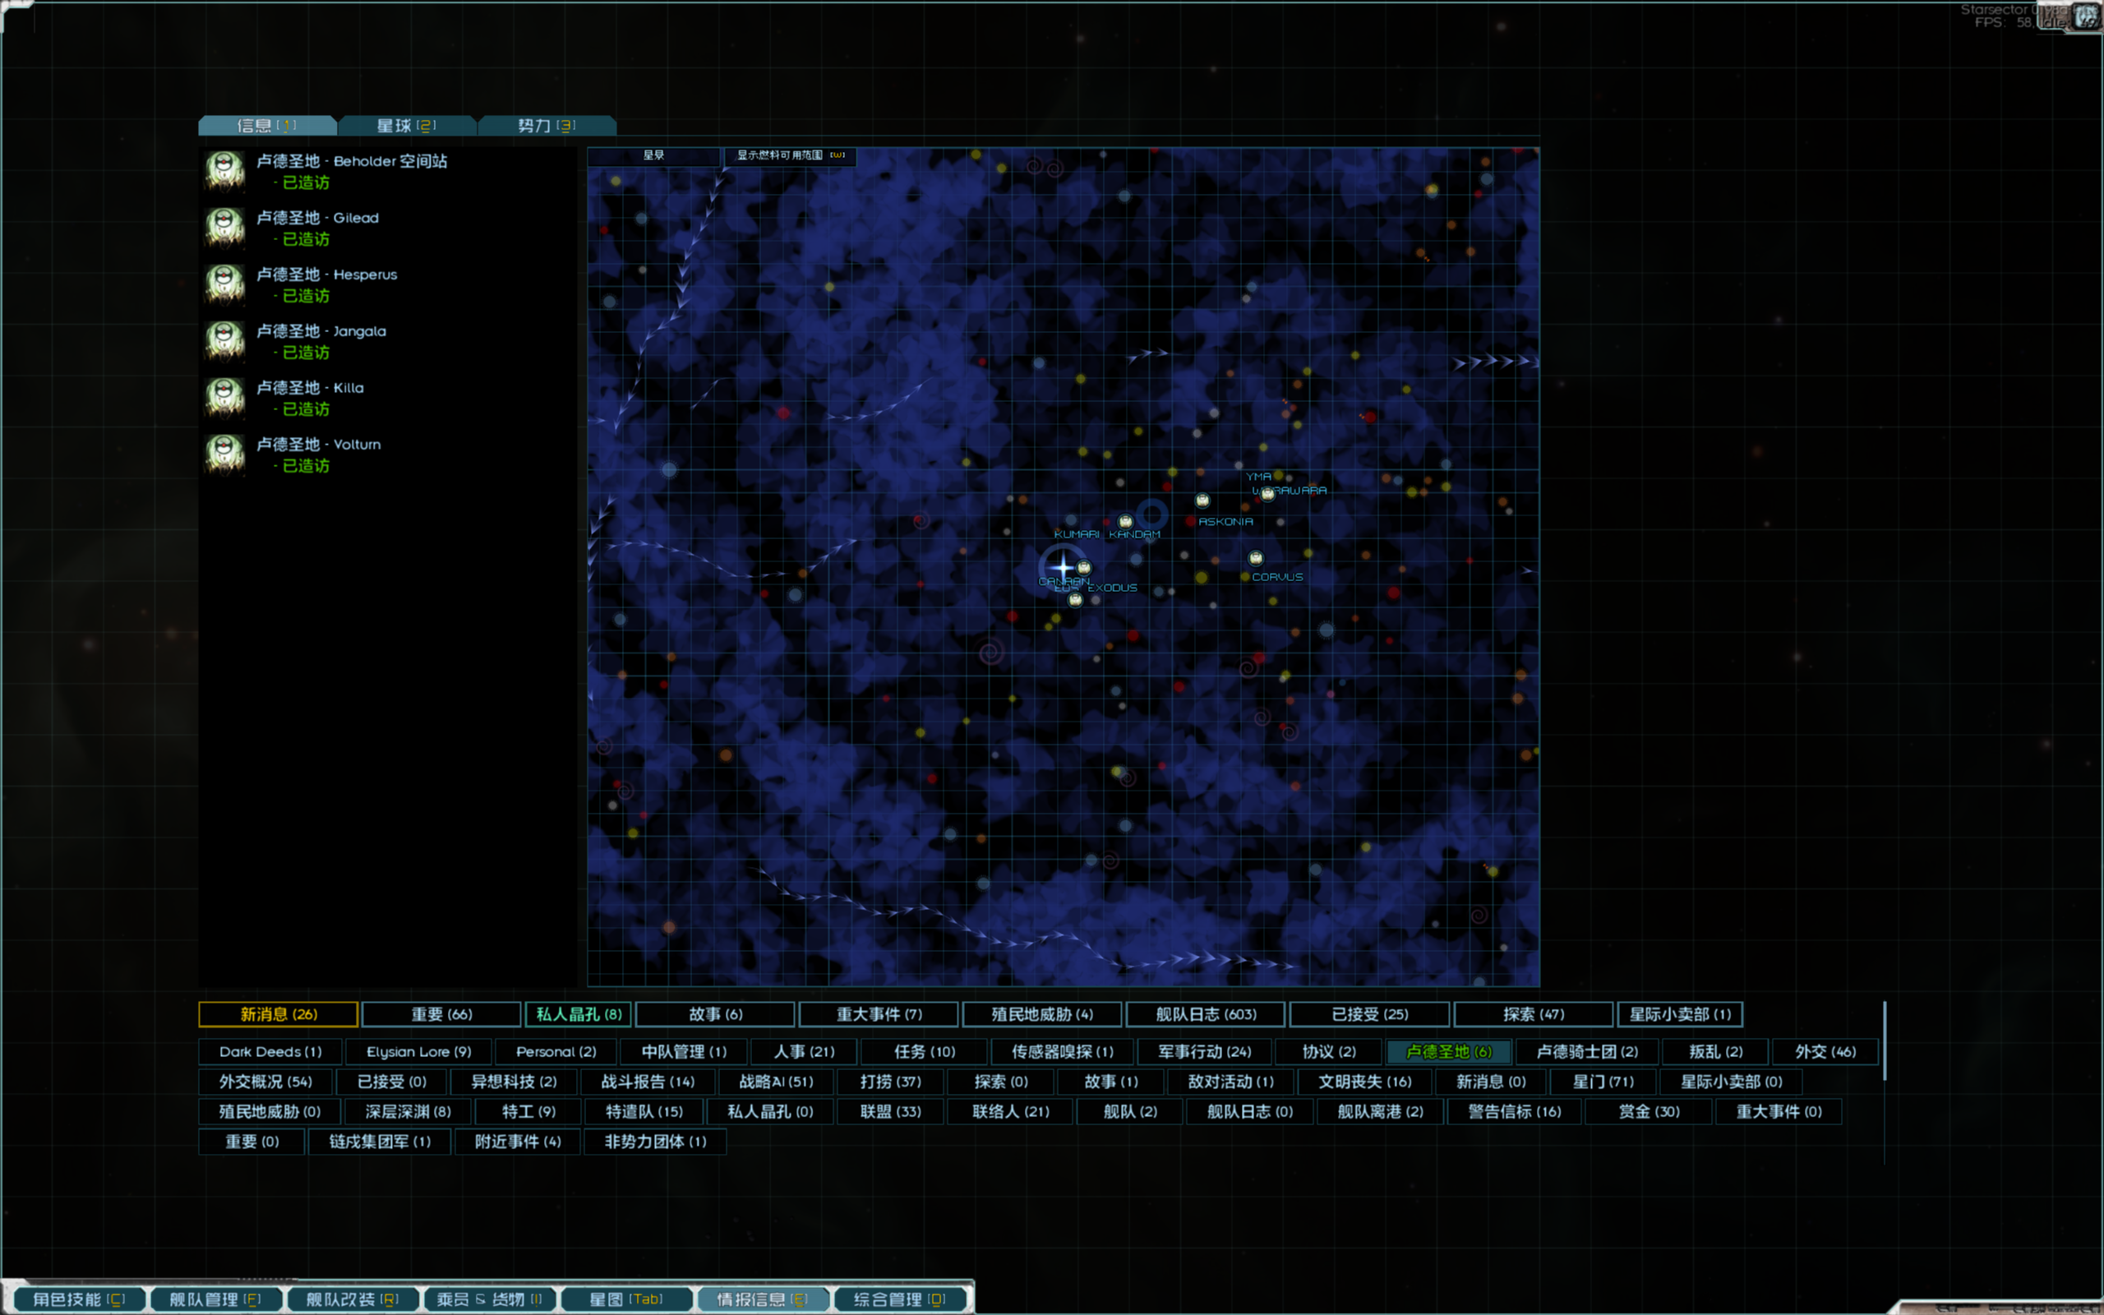
Task: Open the 综合管理 [D] screen
Action: tap(900, 1299)
